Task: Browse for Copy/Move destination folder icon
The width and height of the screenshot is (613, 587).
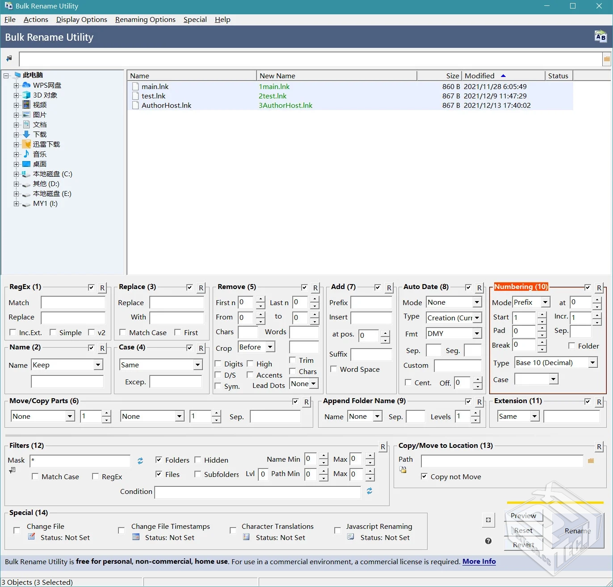Action: click(x=591, y=461)
